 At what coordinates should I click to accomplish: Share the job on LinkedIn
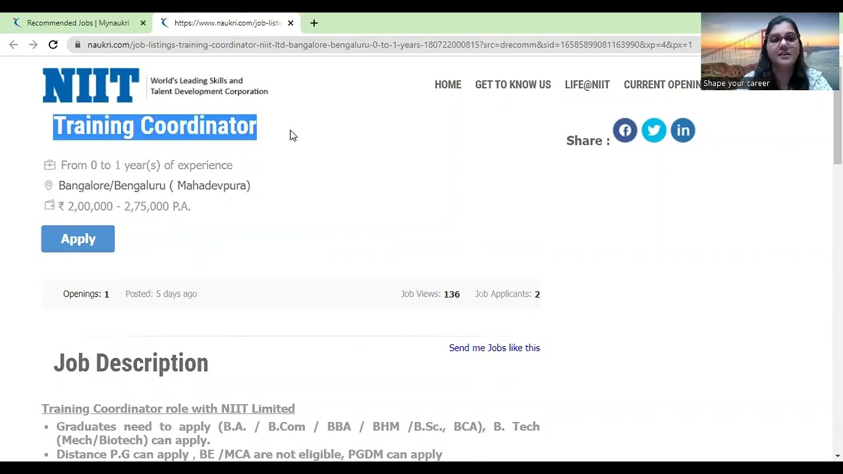click(683, 130)
